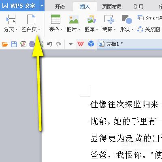
Task: Expand the 截屏 dropdown arrow
Action: (115, 29)
